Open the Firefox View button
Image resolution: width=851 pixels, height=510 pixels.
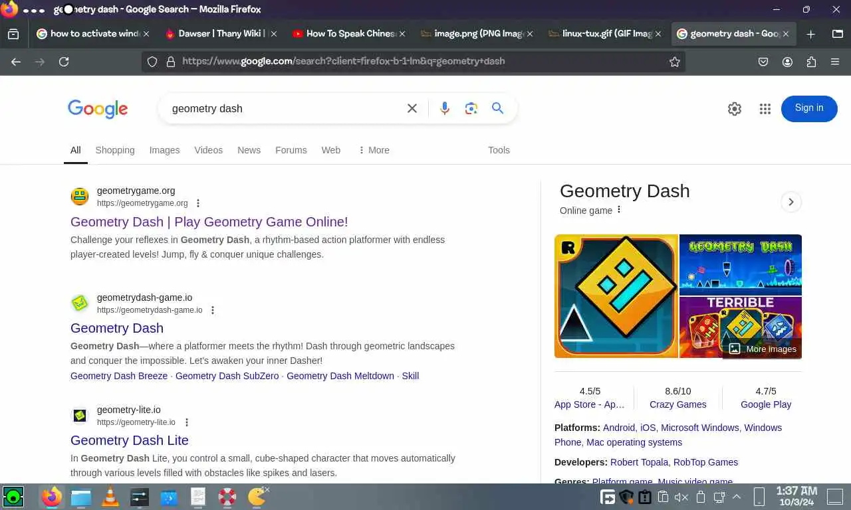click(13, 34)
